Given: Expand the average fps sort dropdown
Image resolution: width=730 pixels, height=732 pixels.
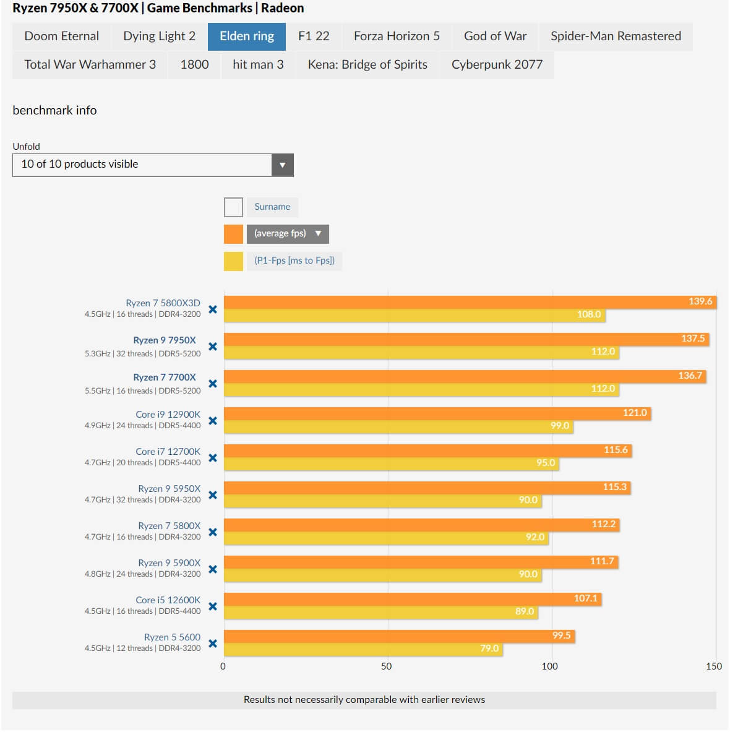Looking at the screenshot, I should point(288,234).
